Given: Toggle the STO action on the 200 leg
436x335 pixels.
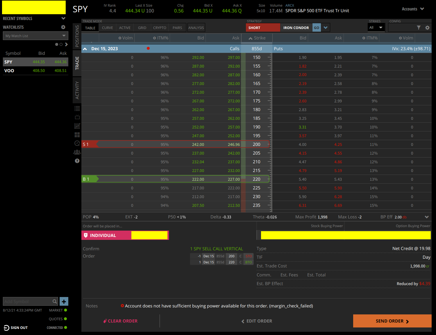Looking at the screenshot, I should 249,256.
